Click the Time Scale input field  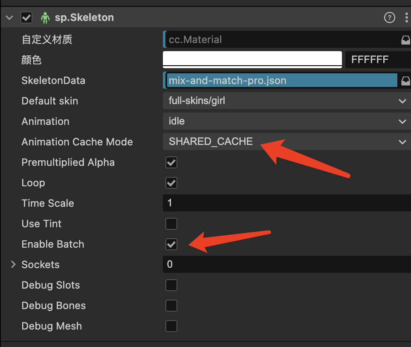286,203
